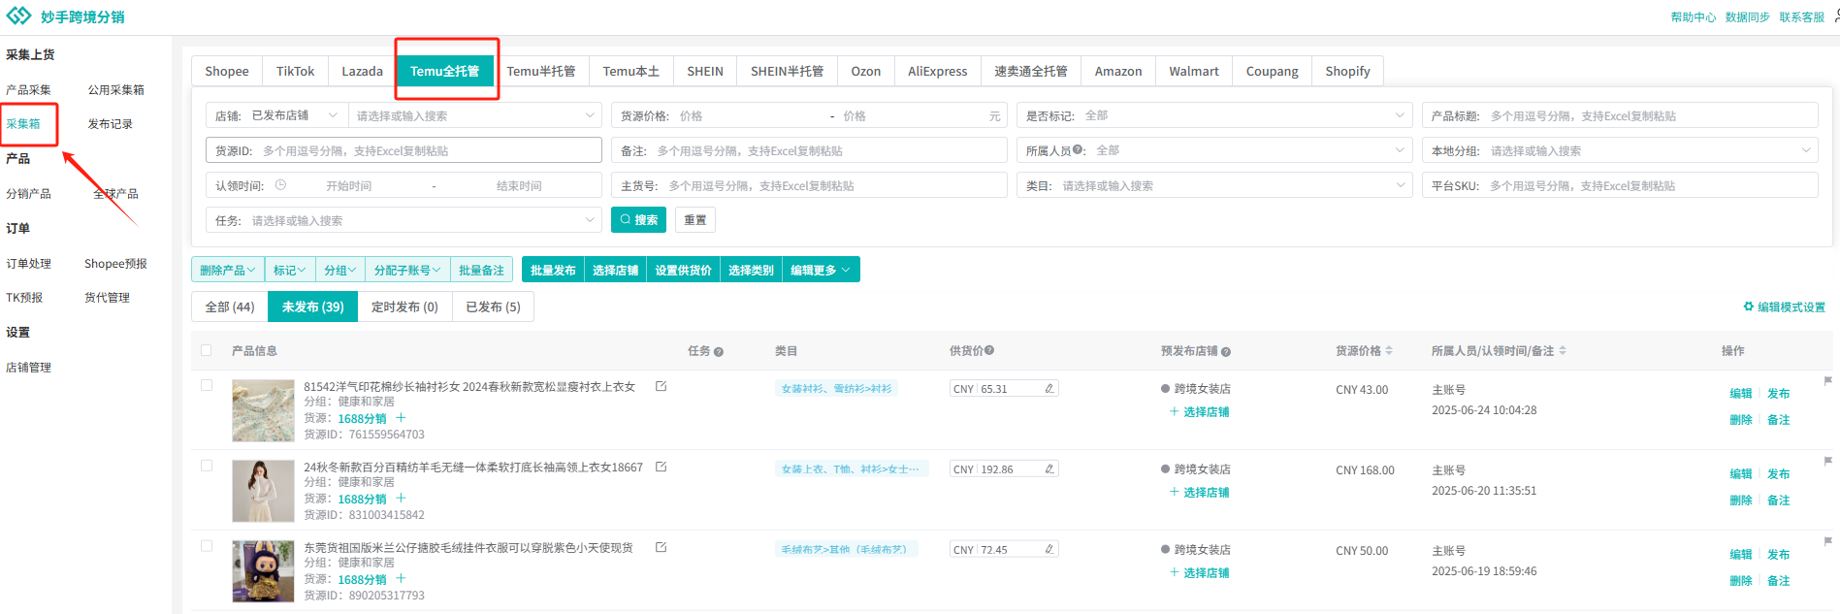1840x614 pixels.
Task: Click pencil icon in CNY 65.31 price field
Action: [1049, 388]
